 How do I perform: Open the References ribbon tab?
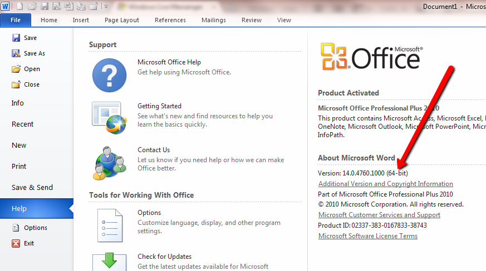tap(170, 20)
